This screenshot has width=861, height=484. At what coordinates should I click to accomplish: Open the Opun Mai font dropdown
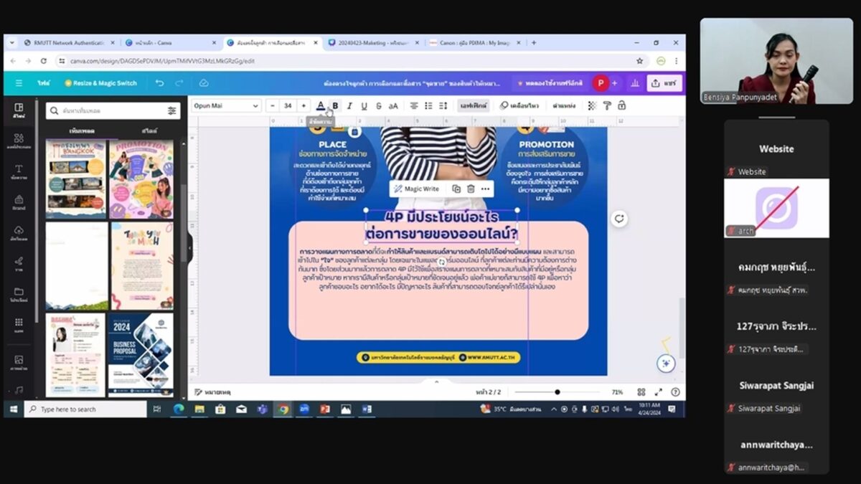tap(226, 105)
